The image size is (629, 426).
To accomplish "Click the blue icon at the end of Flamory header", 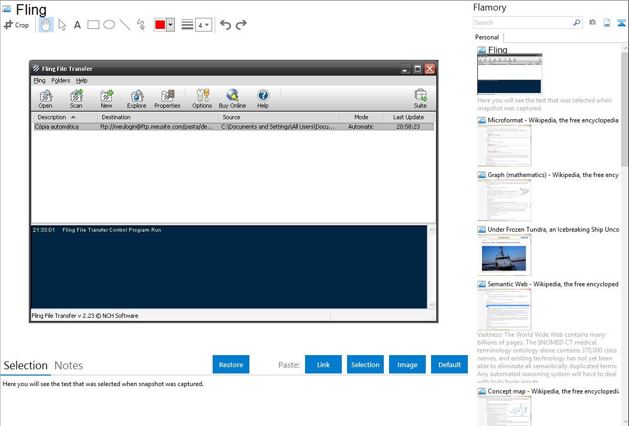I will click(x=621, y=23).
